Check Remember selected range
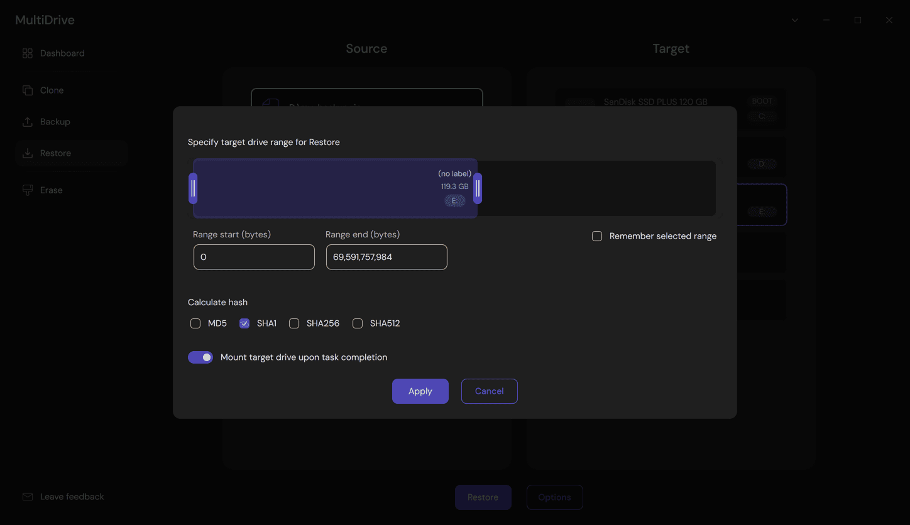The height and width of the screenshot is (525, 910). [596, 236]
